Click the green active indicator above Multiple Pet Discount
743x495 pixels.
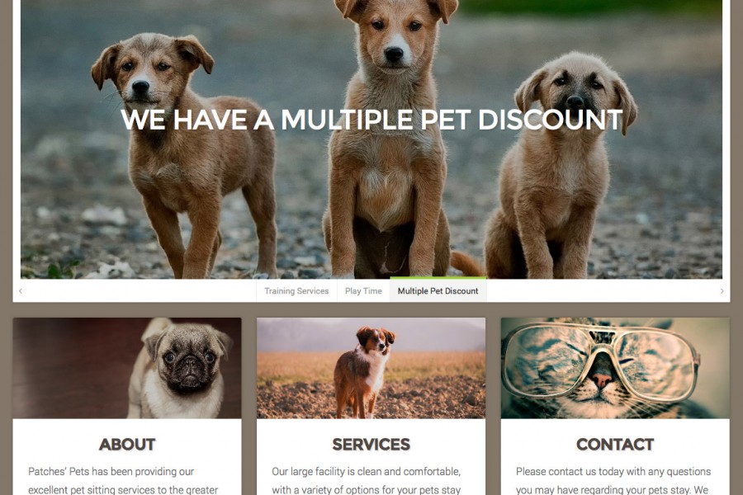point(438,278)
